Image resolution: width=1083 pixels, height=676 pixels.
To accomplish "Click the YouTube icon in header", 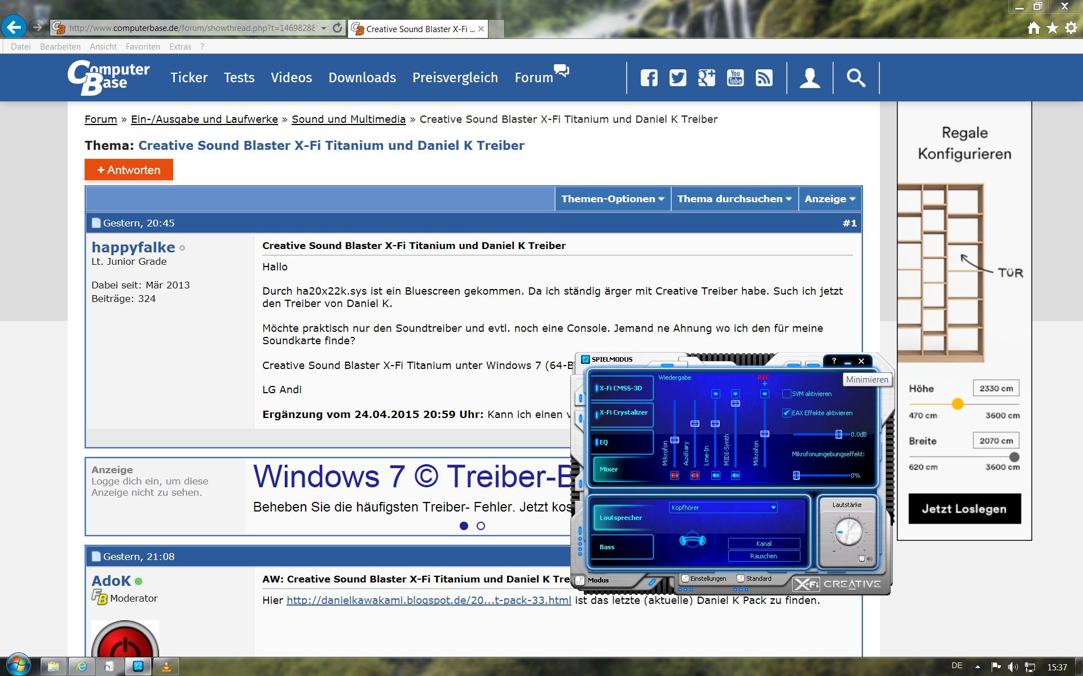I will (735, 78).
